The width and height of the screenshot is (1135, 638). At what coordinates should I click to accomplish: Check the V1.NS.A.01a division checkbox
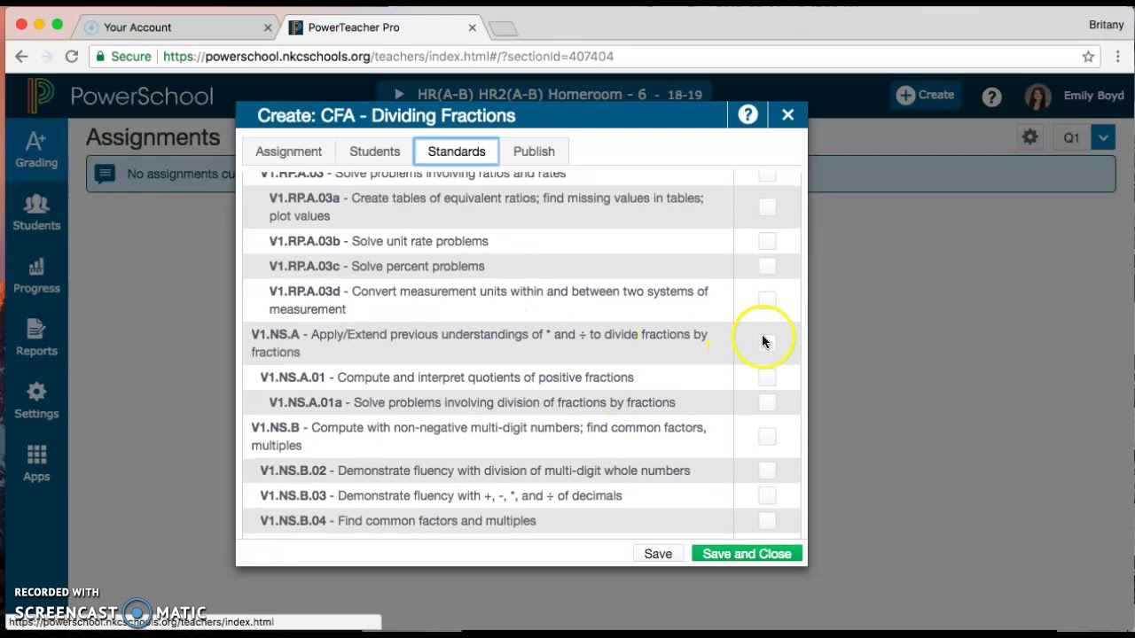(767, 402)
